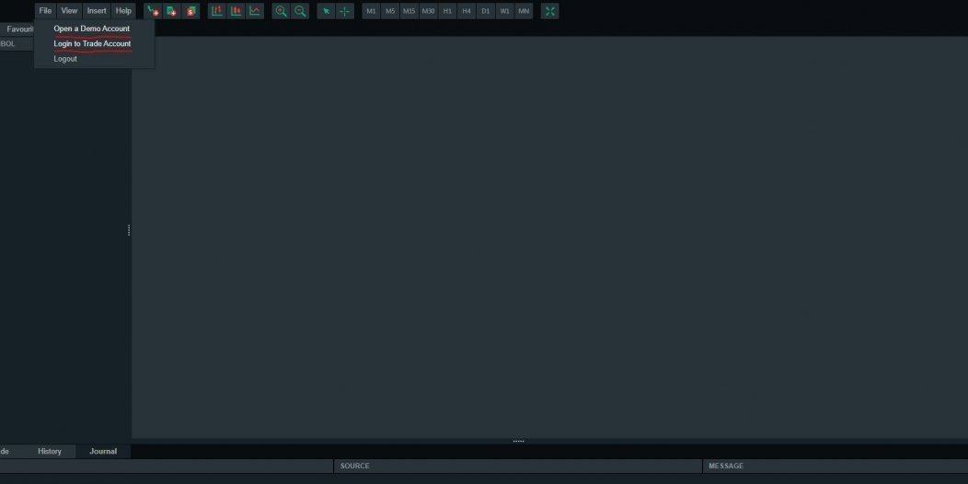968x484 pixels.
Task: Switch to the Favourites tab
Action: 17,29
